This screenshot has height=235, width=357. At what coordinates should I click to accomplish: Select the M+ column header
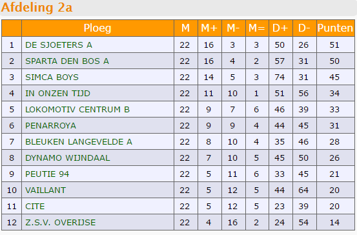(209, 28)
